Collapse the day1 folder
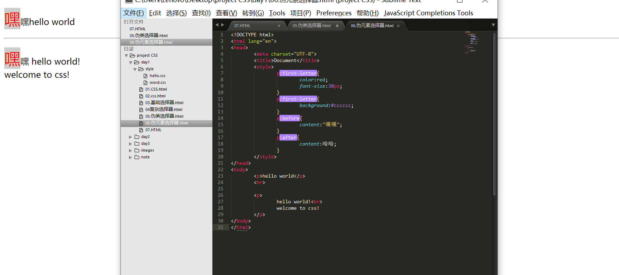This screenshot has width=619, height=275. pos(130,62)
